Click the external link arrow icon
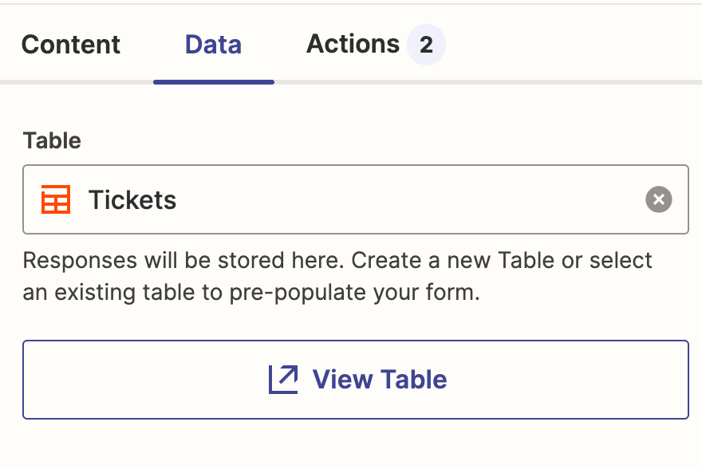Screen dimensions: 702x469 point(282,379)
